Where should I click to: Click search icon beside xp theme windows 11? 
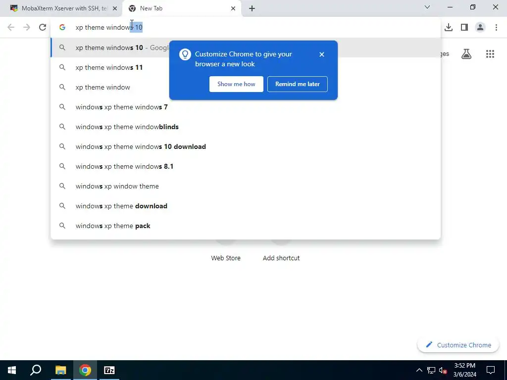click(x=62, y=67)
